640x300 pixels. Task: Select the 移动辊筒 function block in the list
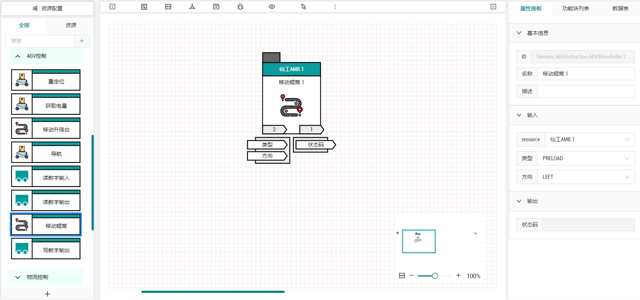tap(46, 224)
